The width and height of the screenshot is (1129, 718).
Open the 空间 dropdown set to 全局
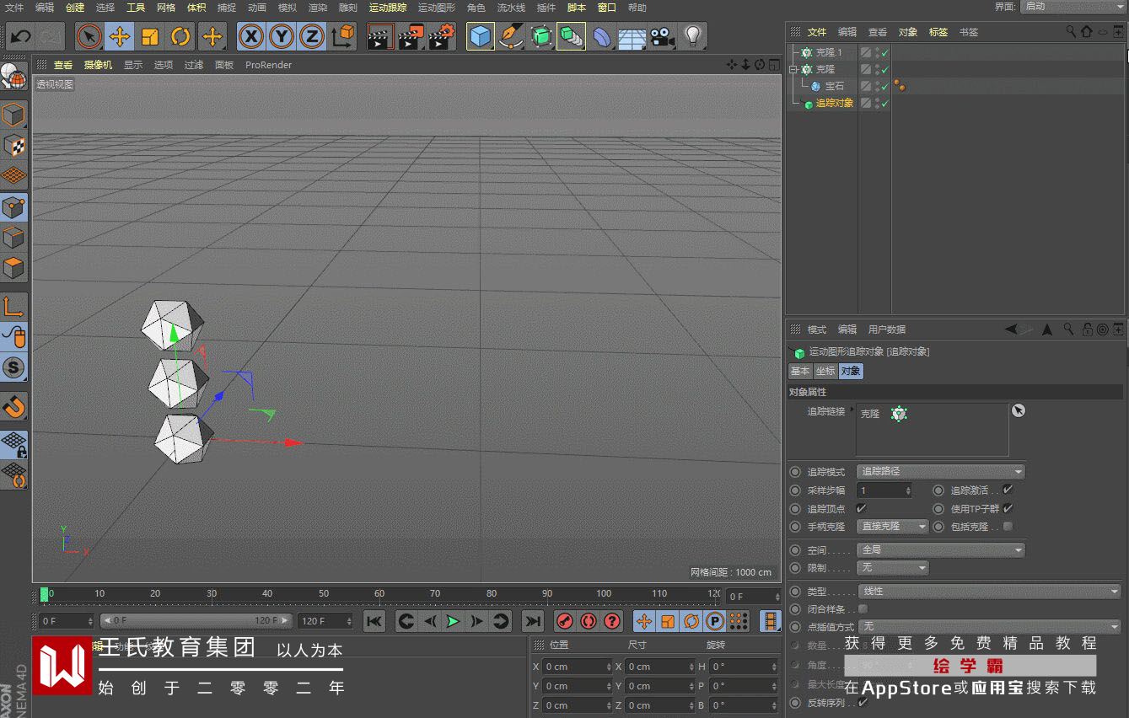click(941, 549)
